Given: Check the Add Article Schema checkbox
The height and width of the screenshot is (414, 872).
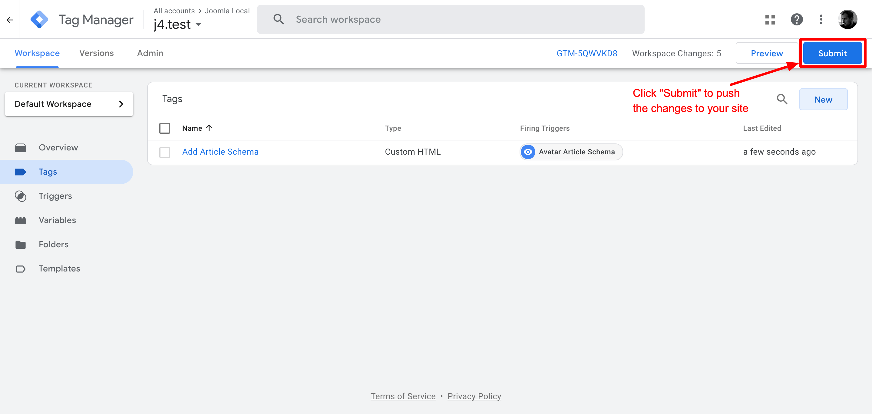Looking at the screenshot, I should [x=165, y=152].
